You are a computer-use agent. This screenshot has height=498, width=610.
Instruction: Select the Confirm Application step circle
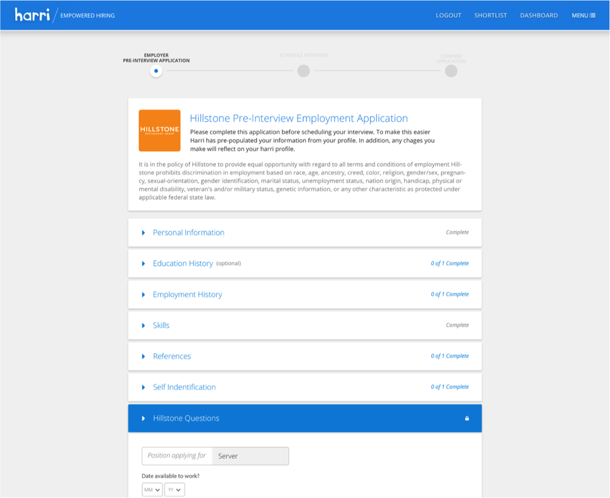(451, 71)
